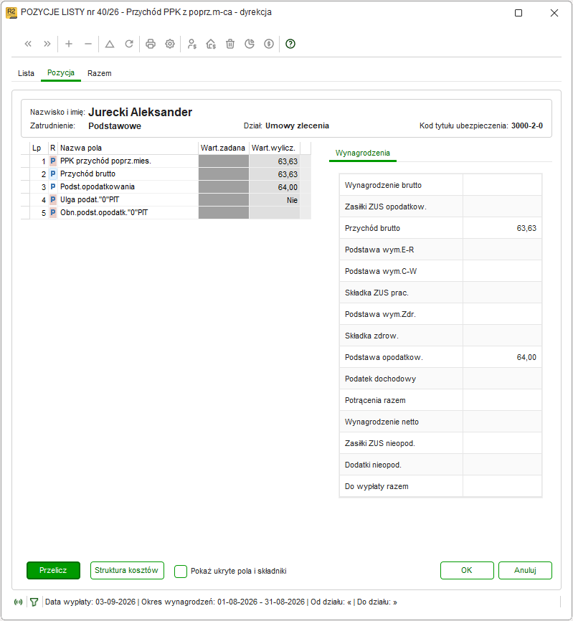Go to next position with double-right arrows

point(47,44)
